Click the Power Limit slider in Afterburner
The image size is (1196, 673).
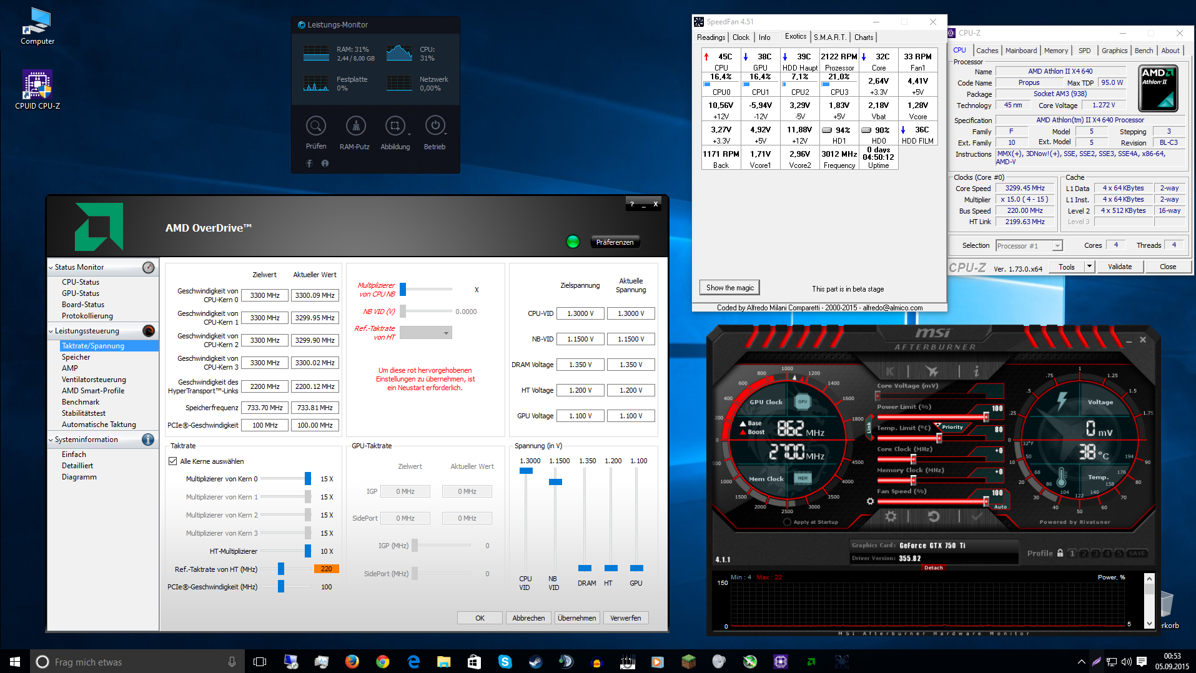pyautogui.click(x=932, y=417)
